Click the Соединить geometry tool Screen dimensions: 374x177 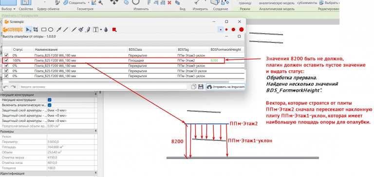click(75, 2)
